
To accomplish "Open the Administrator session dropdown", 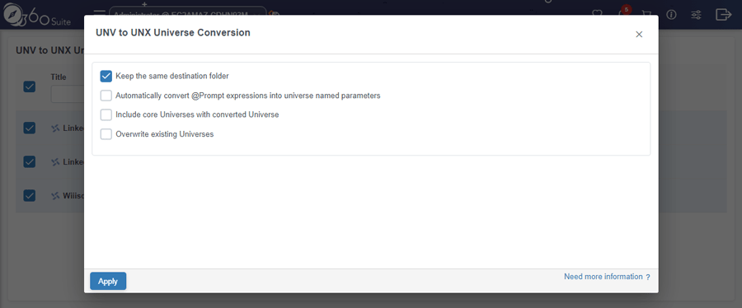I will [188, 12].
